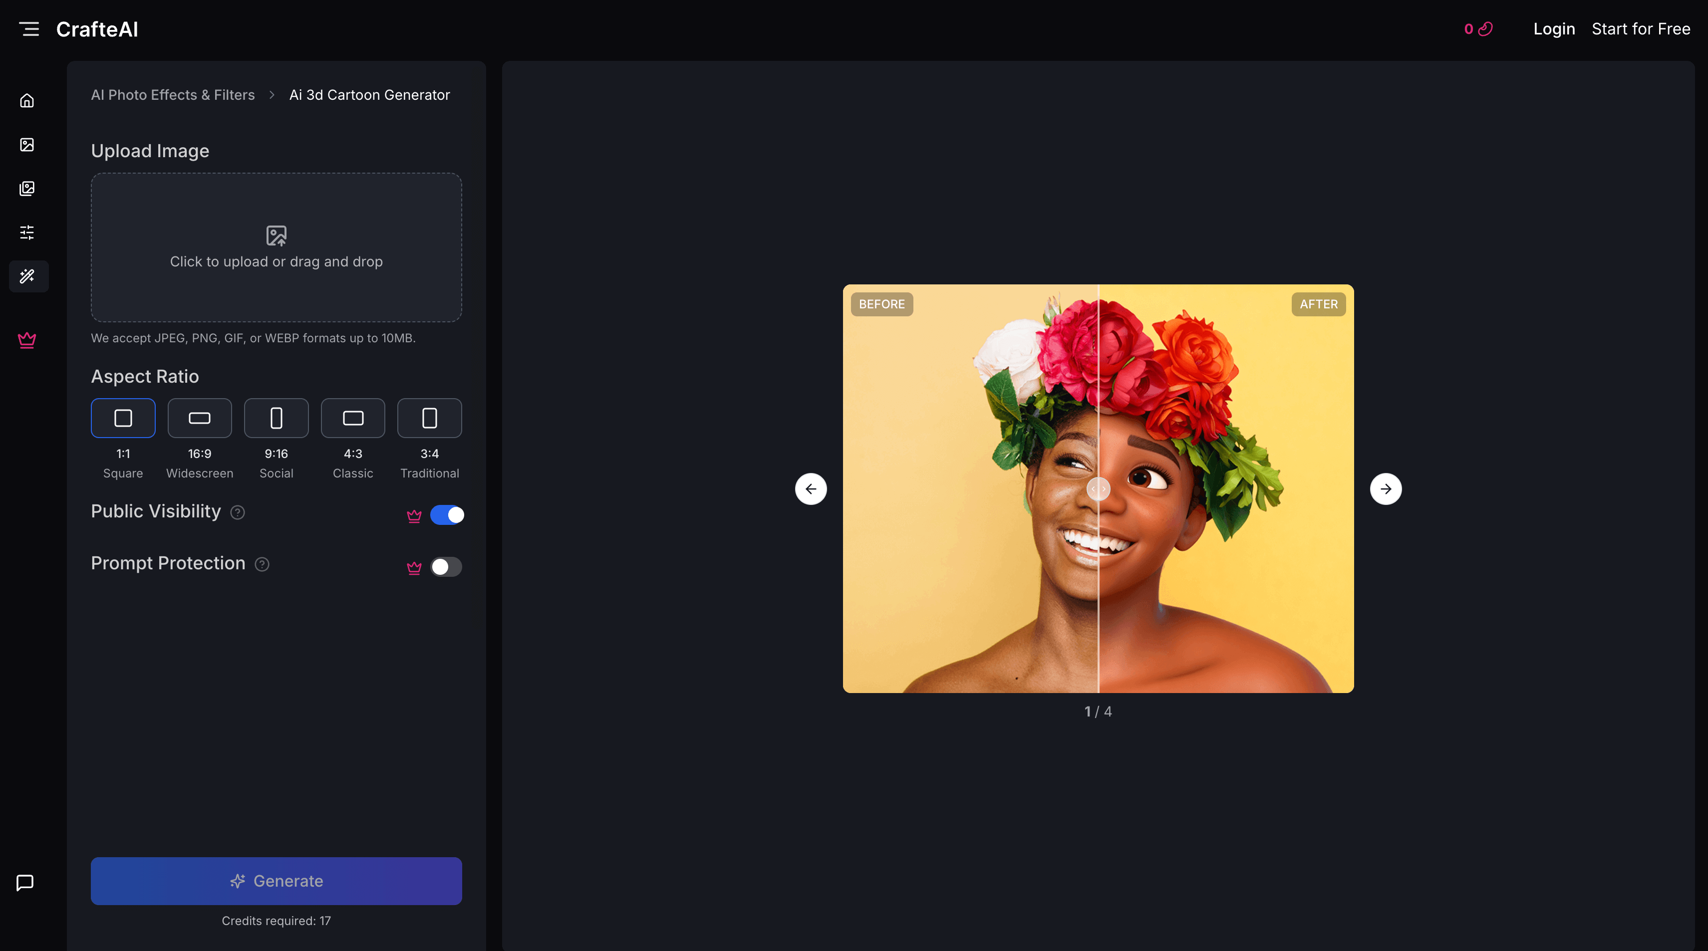This screenshot has width=1708, height=951.
Task: Click Start for Free
Action: click(1641, 28)
